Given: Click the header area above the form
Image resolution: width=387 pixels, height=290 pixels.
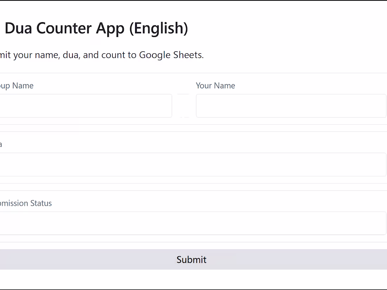Looking at the screenshot, I should 193,39.
